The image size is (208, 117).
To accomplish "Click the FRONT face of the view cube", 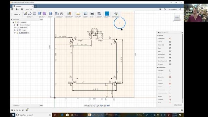I will 177,18.
